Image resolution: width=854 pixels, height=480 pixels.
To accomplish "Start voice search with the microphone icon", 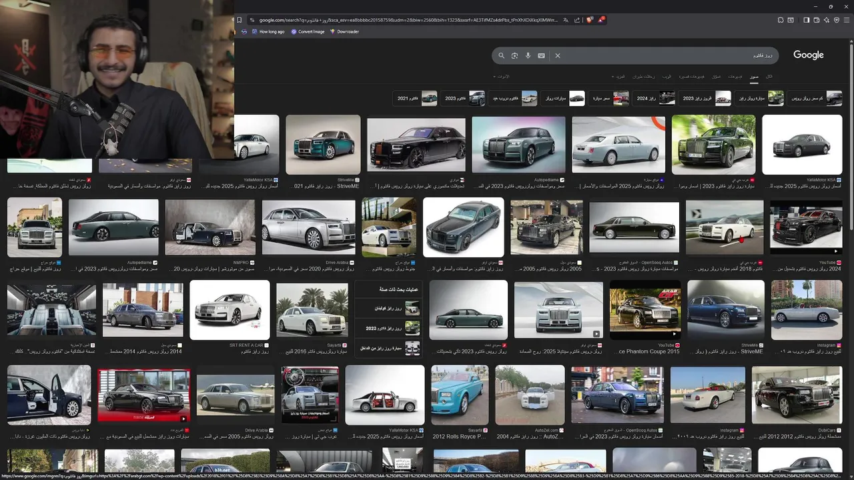I will click(528, 56).
